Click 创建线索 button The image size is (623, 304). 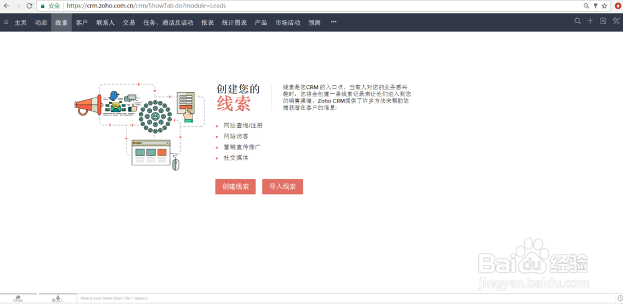tap(235, 187)
